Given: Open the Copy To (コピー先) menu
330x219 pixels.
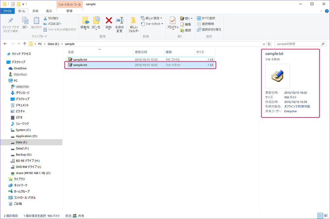Looking at the screenshot, I should [96, 23].
